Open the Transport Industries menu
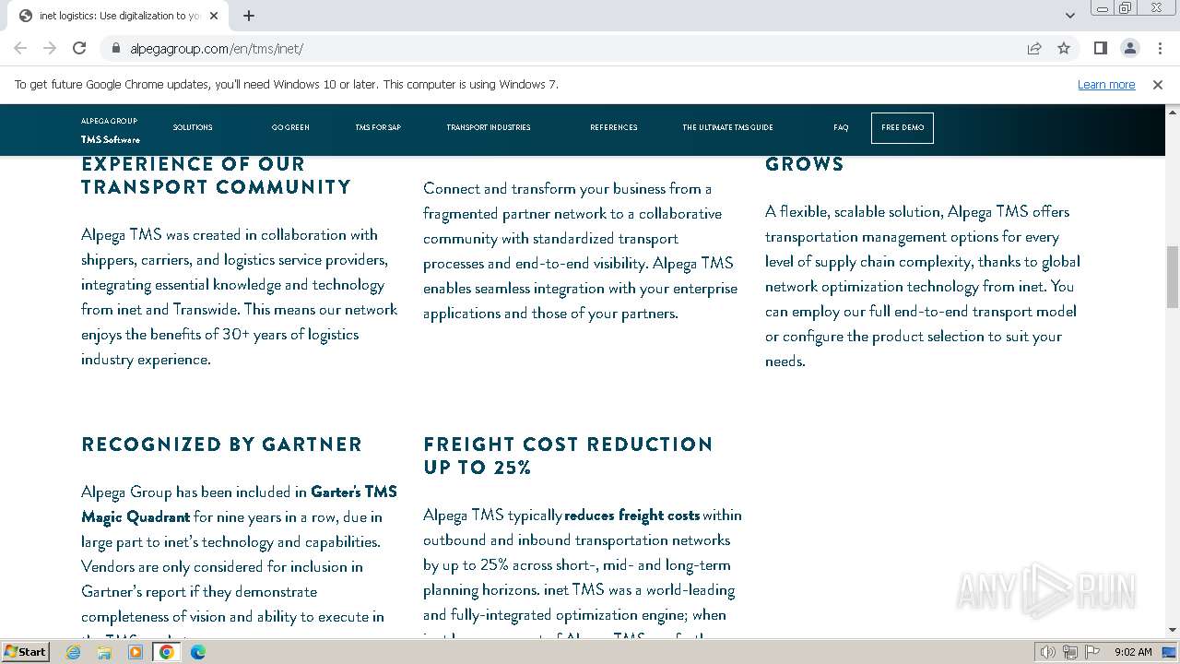The width and height of the screenshot is (1180, 664). pos(489,127)
